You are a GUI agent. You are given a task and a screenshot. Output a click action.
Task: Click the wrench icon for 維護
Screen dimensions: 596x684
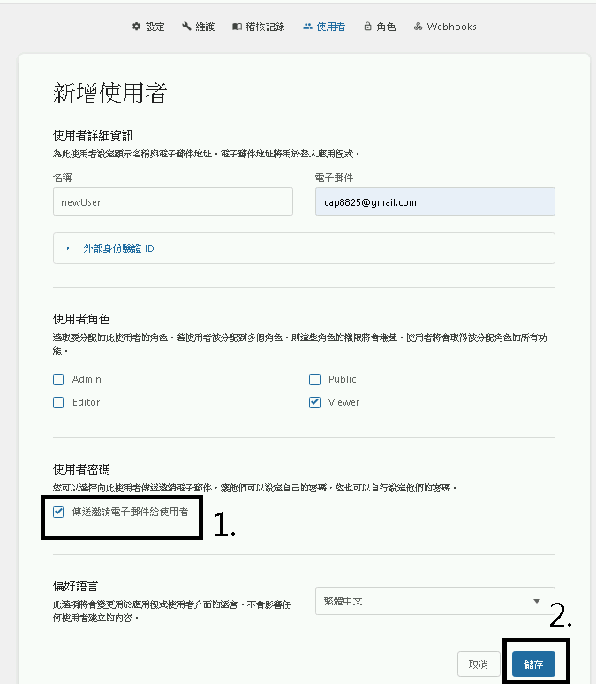tap(186, 27)
